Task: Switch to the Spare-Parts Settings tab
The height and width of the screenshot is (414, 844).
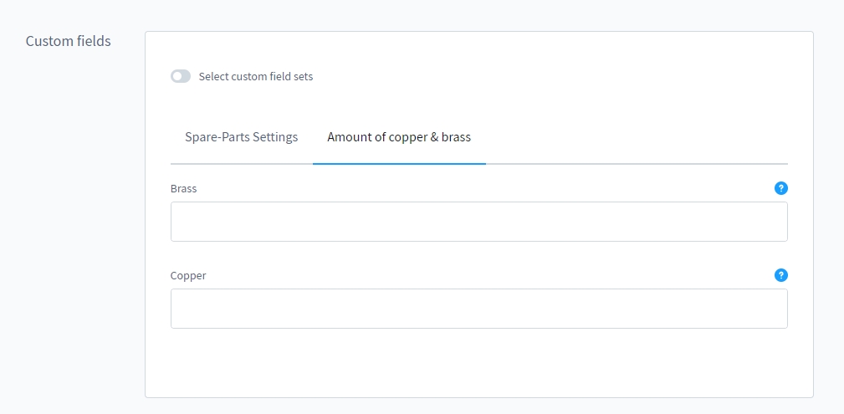Action: 241,137
